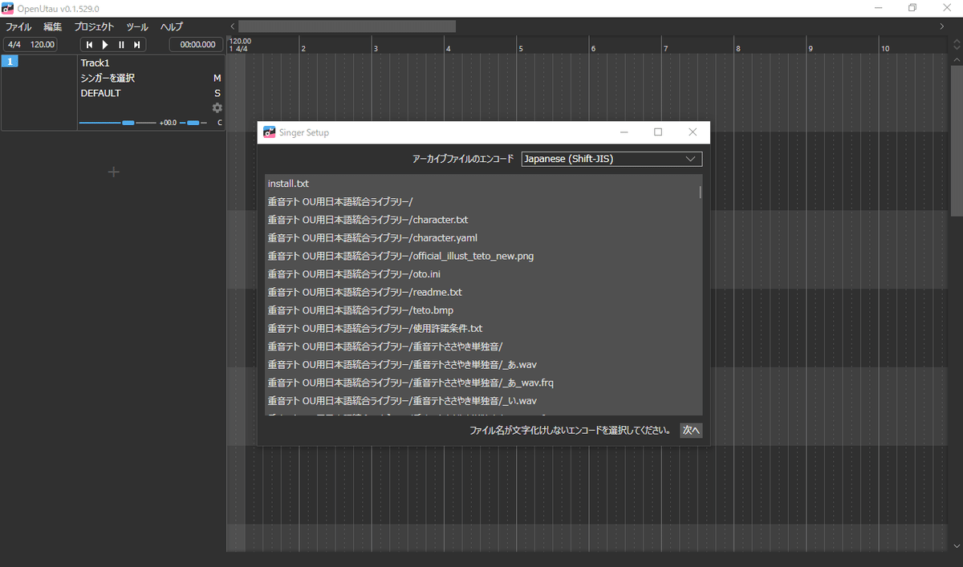Screen dimensions: 963x567
Task: Click the 00:00.000 time display
Action: coord(197,45)
